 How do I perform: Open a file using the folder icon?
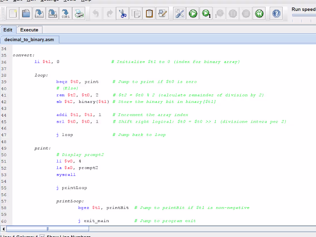click(26, 14)
